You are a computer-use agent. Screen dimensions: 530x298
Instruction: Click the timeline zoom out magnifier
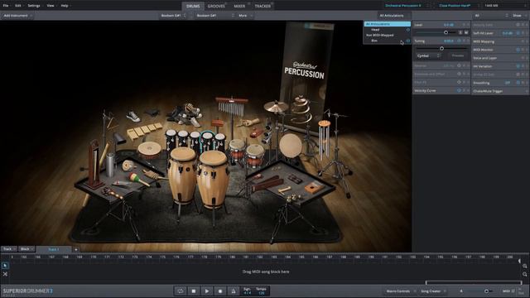pyautogui.click(x=524, y=274)
